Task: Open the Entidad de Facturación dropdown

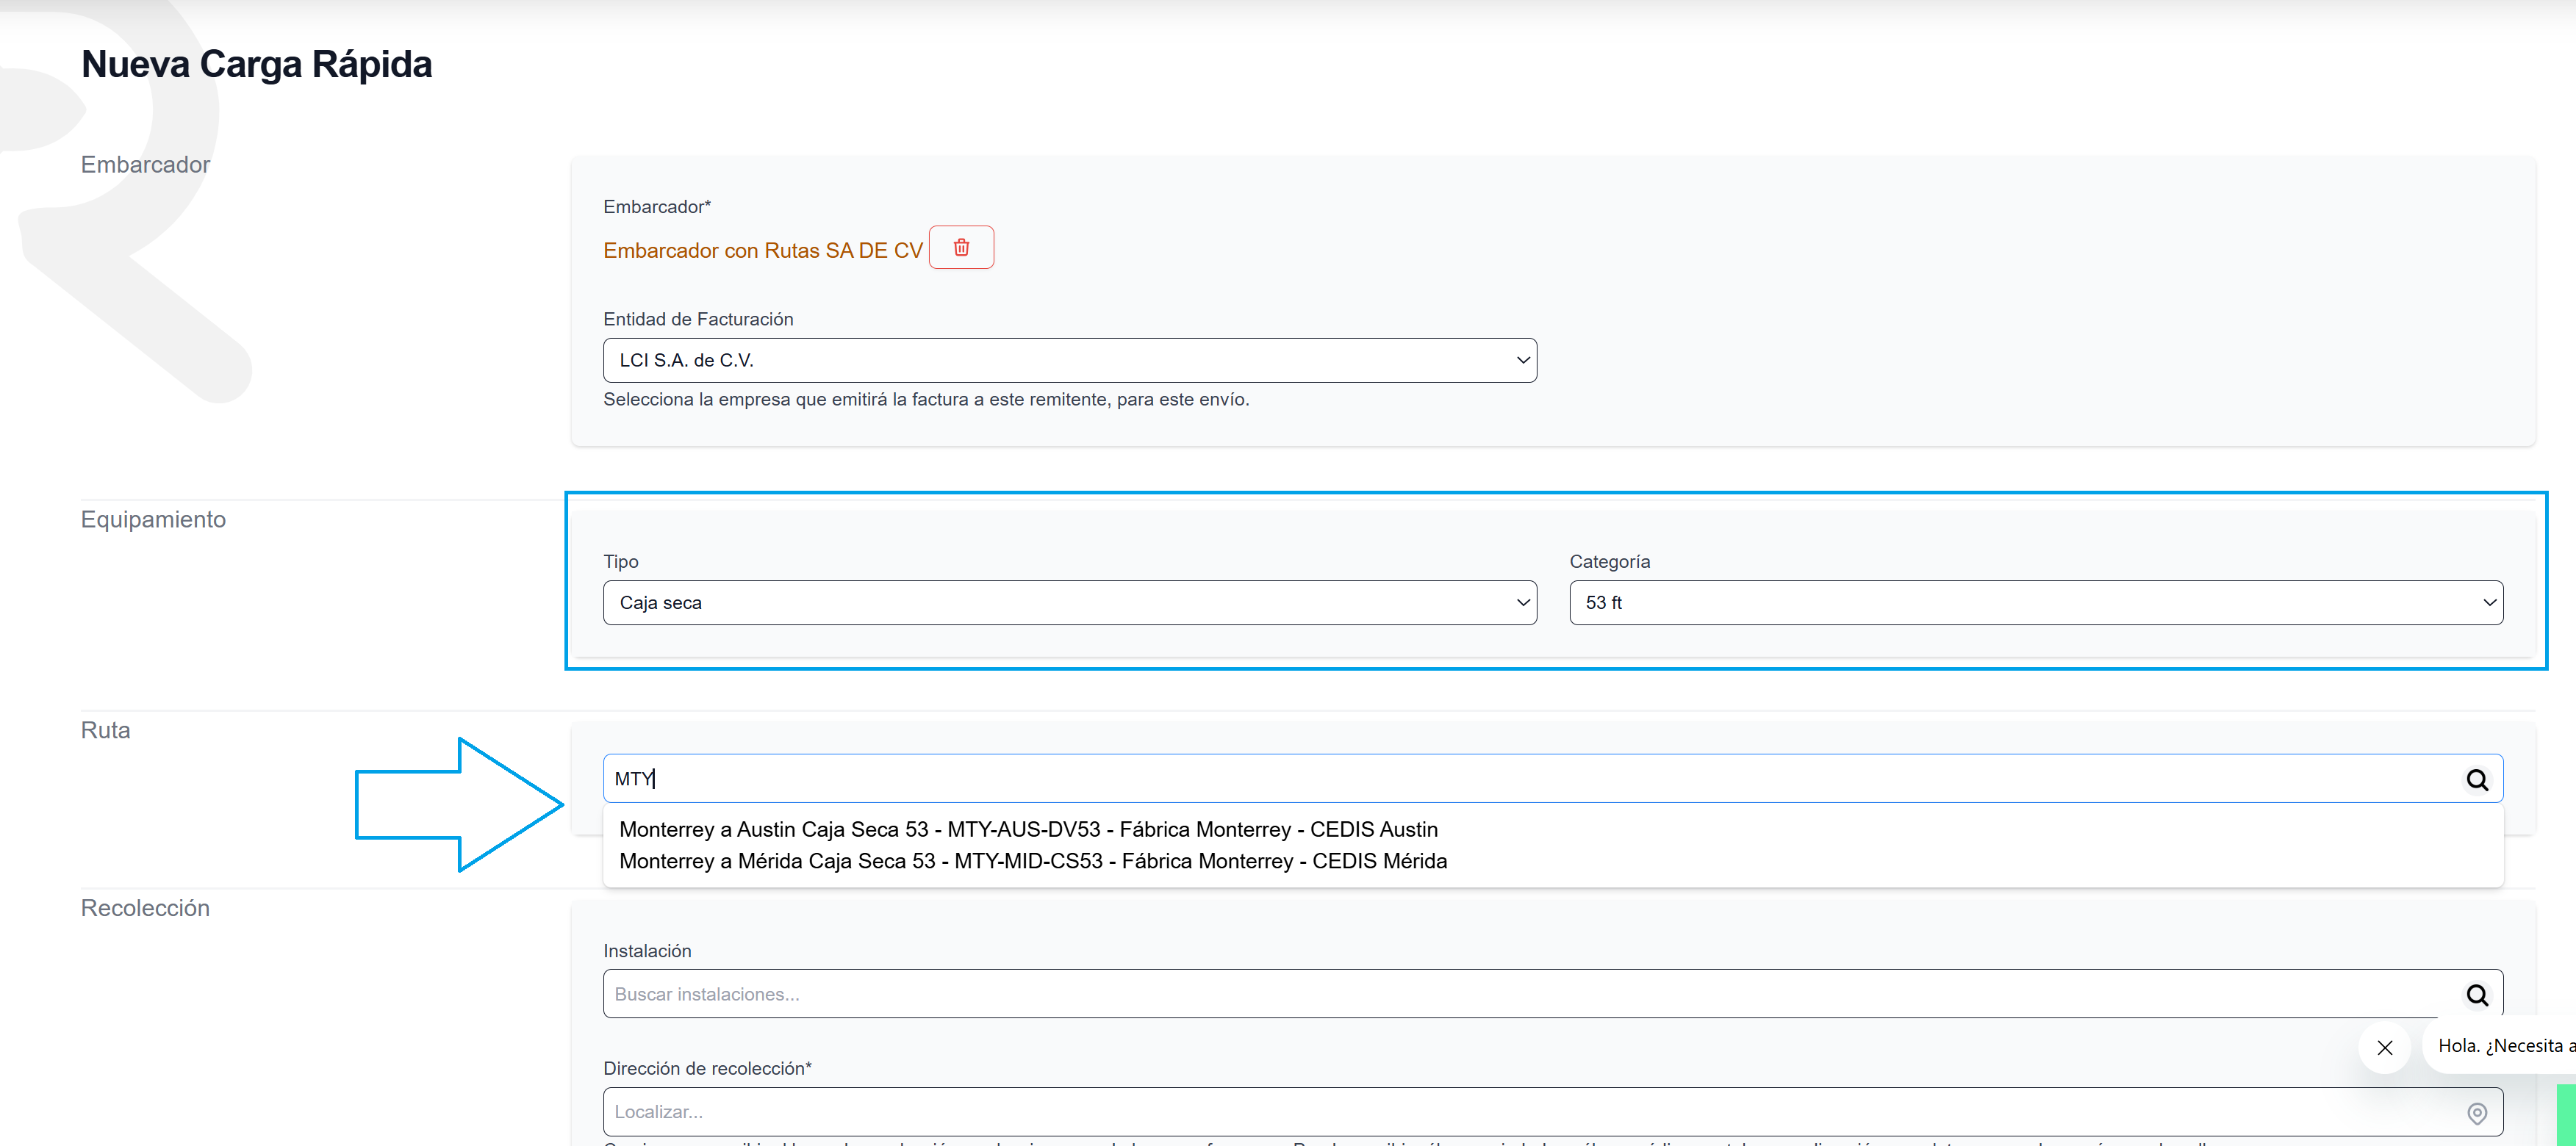Action: 1069,361
